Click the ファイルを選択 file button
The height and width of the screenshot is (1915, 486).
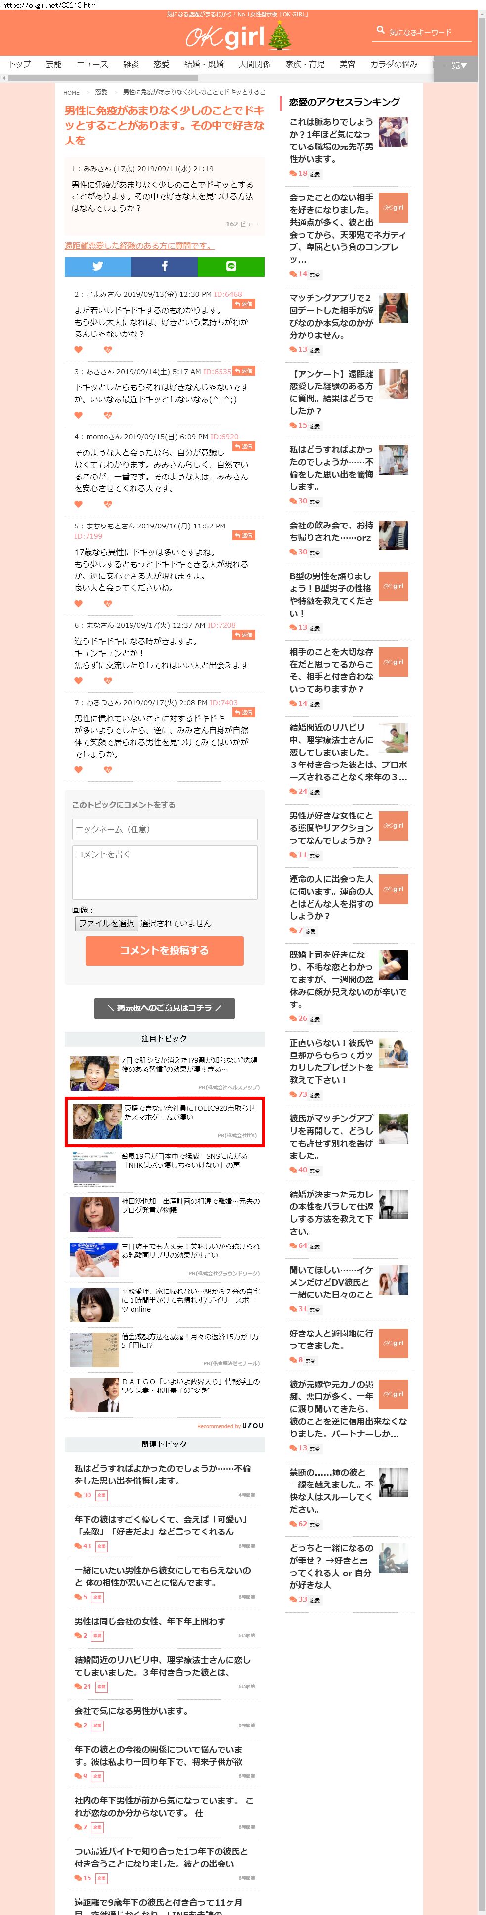(106, 923)
